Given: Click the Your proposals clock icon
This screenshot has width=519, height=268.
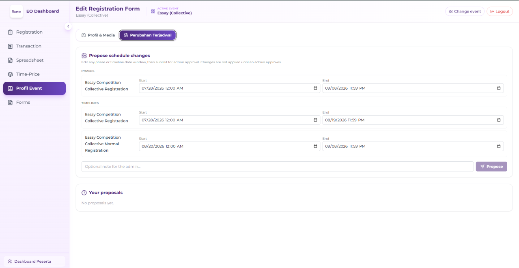Looking at the screenshot, I should pos(84,193).
